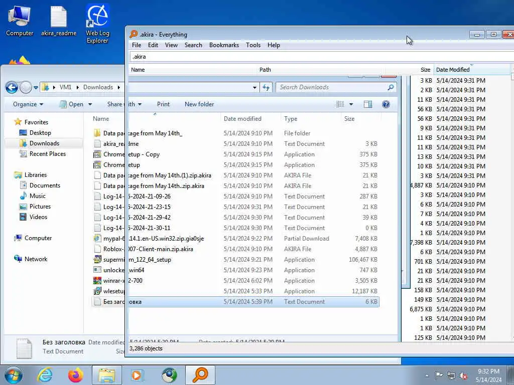Expand the Open button dropdown arrow
The height and width of the screenshot is (385, 514).
90,104
